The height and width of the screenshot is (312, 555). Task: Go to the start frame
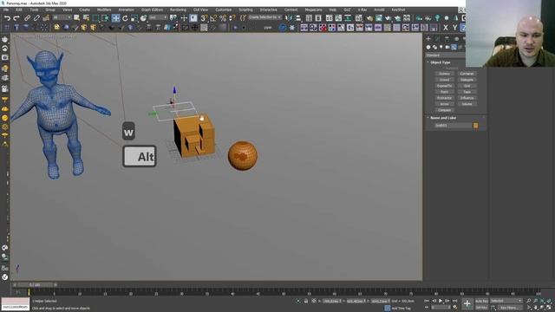pyautogui.click(x=427, y=301)
